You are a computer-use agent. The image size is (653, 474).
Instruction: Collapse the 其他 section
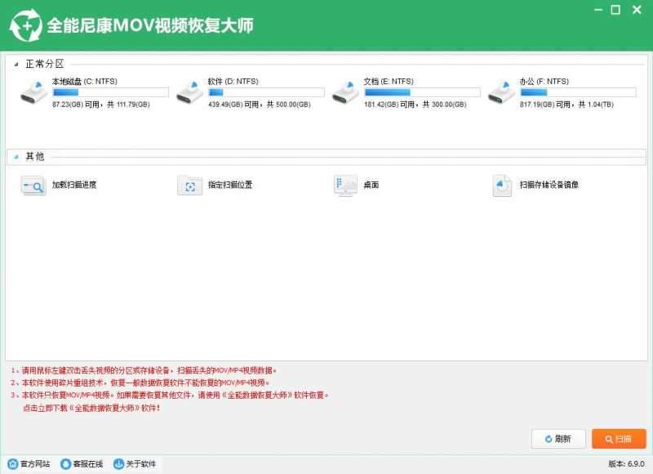click(x=18, y=156)
